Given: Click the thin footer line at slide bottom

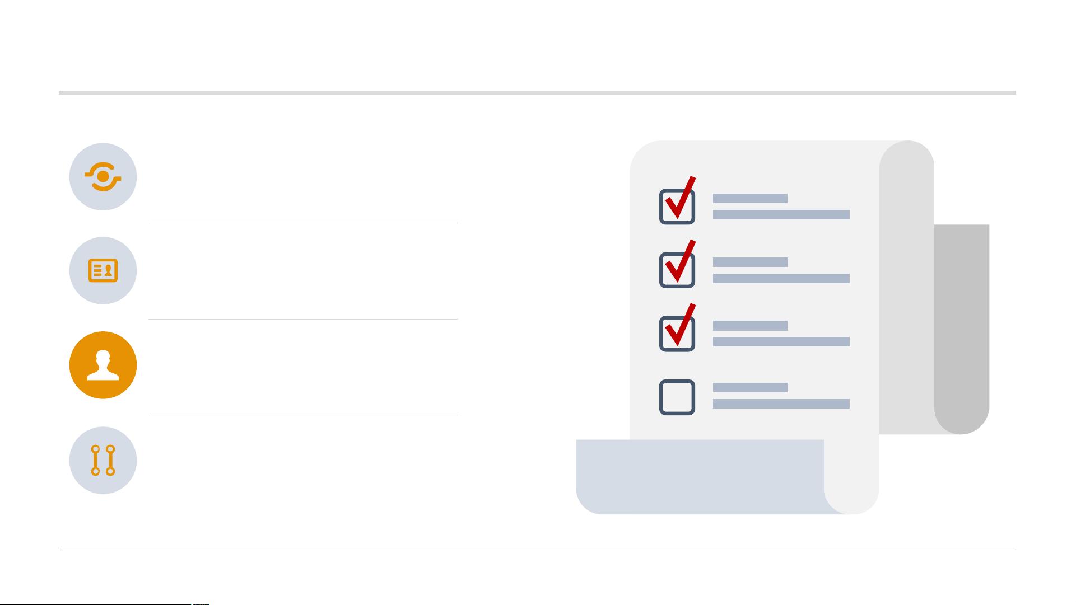Looking at the screenshot, I should tap(537, 550).
